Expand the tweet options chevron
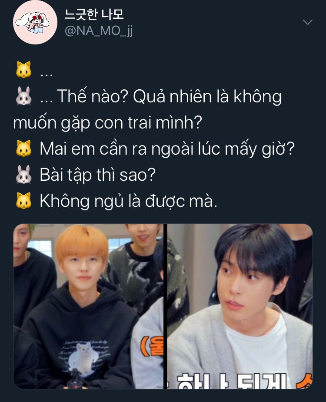The height and width of the screenshot is (402, 326). pos(307,22)
